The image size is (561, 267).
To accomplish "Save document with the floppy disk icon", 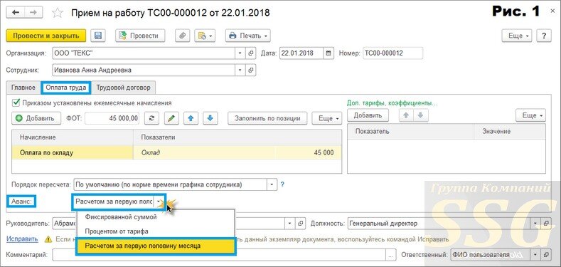I will tap(98, 36).
